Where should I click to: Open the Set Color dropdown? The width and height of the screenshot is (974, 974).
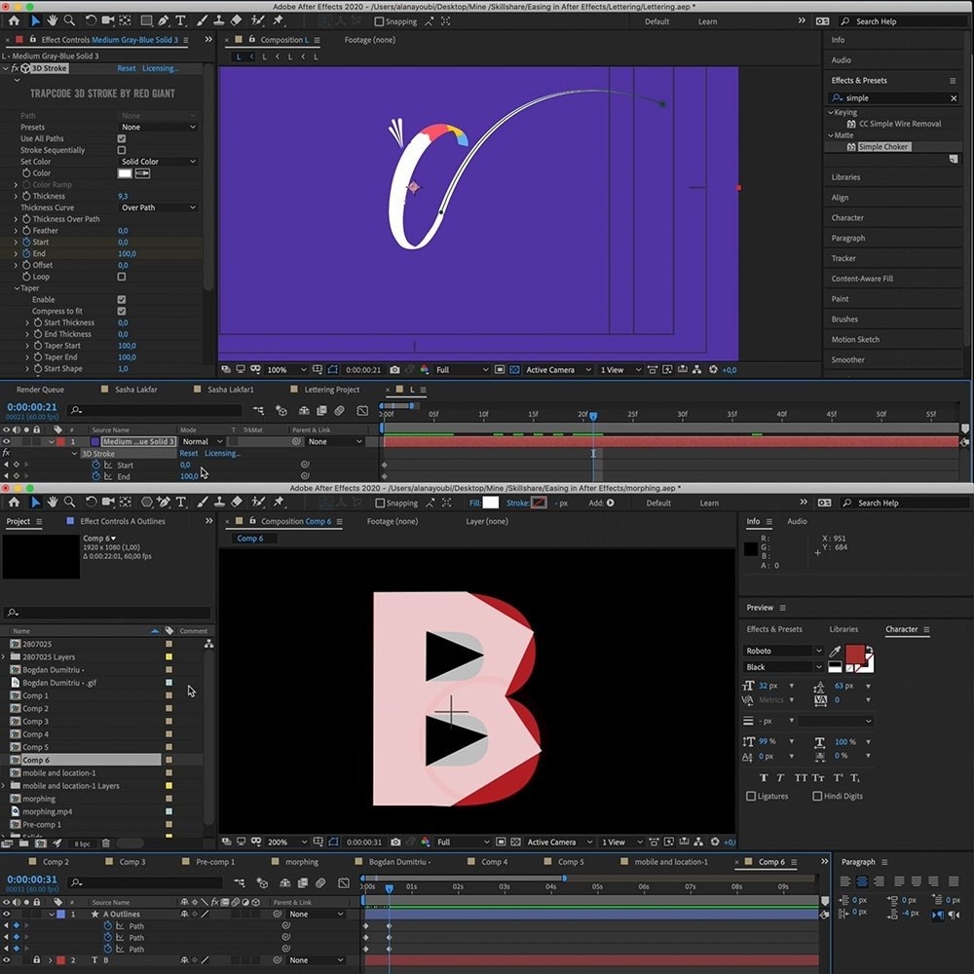coord(158,162)
